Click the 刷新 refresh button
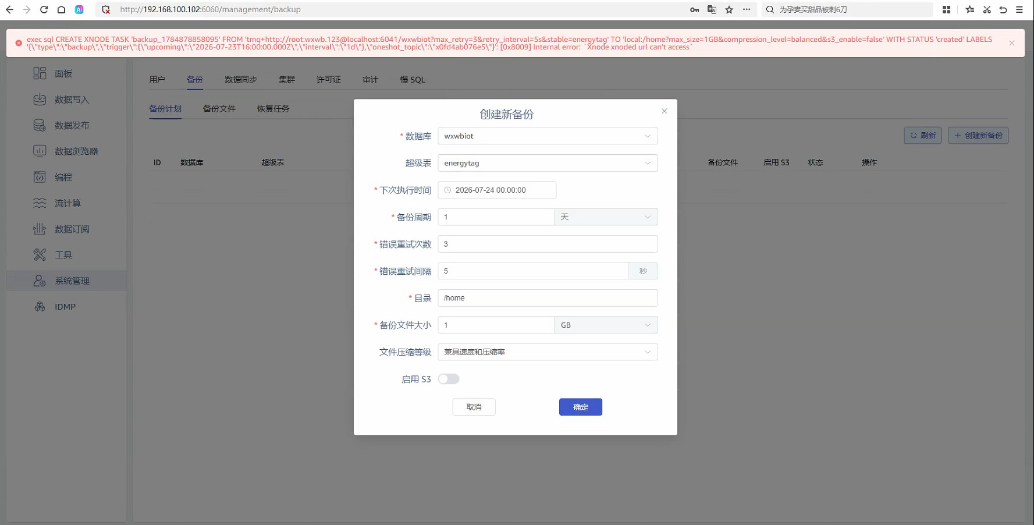Viewport: 1034px width, 525px height. pos(923,136)
